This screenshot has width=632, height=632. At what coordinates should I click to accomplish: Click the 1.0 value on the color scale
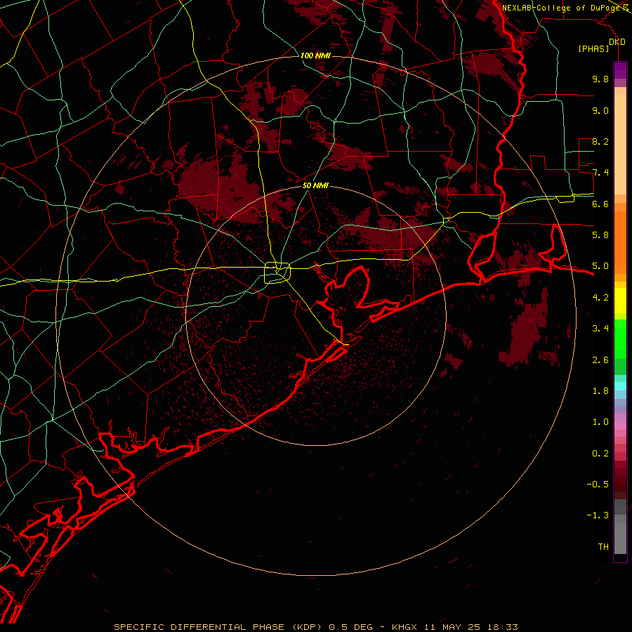[x=600, y=422]
